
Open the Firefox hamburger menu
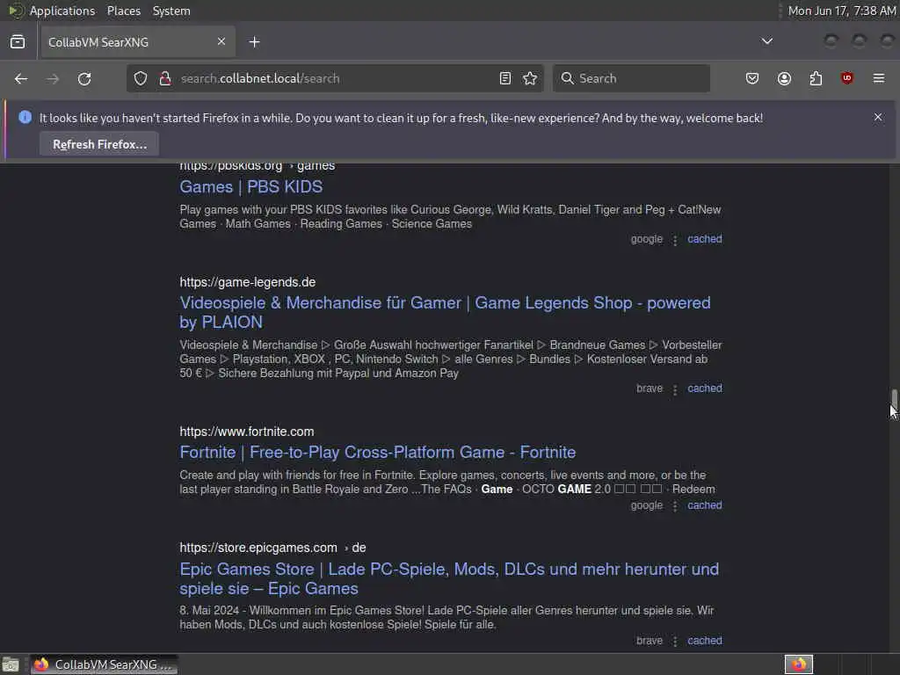[x=879, y=78]
